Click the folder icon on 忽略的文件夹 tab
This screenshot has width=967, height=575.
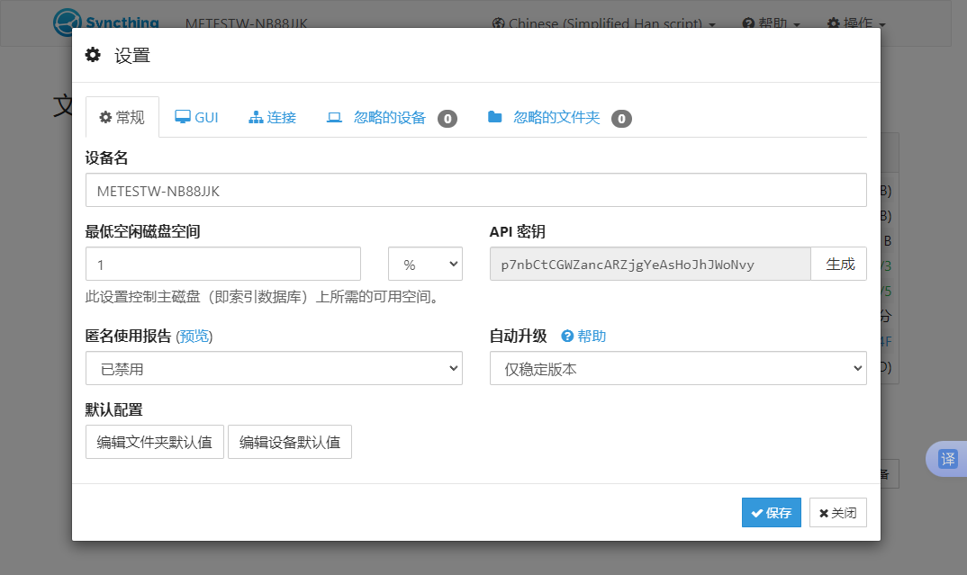[x=494, y=116]
